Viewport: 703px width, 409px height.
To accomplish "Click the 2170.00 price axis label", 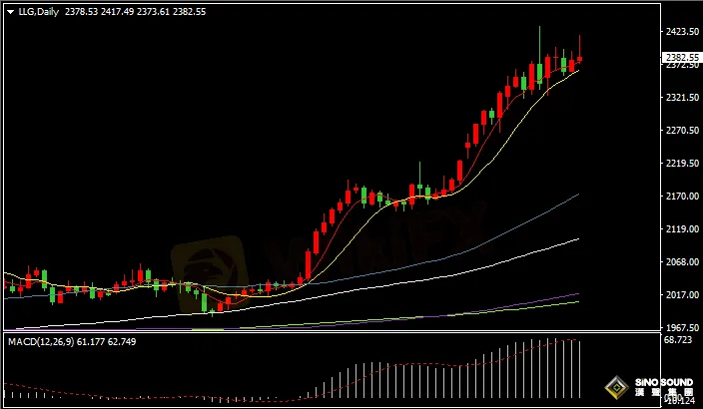I will 680,197.
